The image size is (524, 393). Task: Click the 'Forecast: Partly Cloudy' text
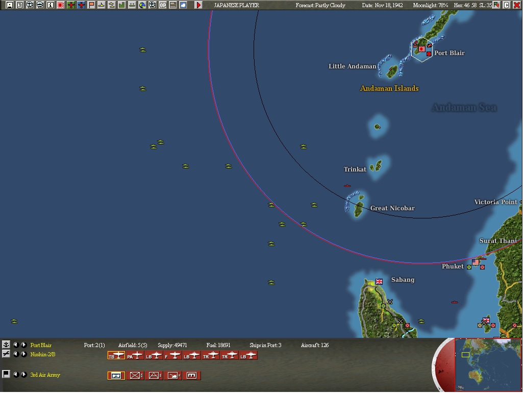tap(320, 5)
